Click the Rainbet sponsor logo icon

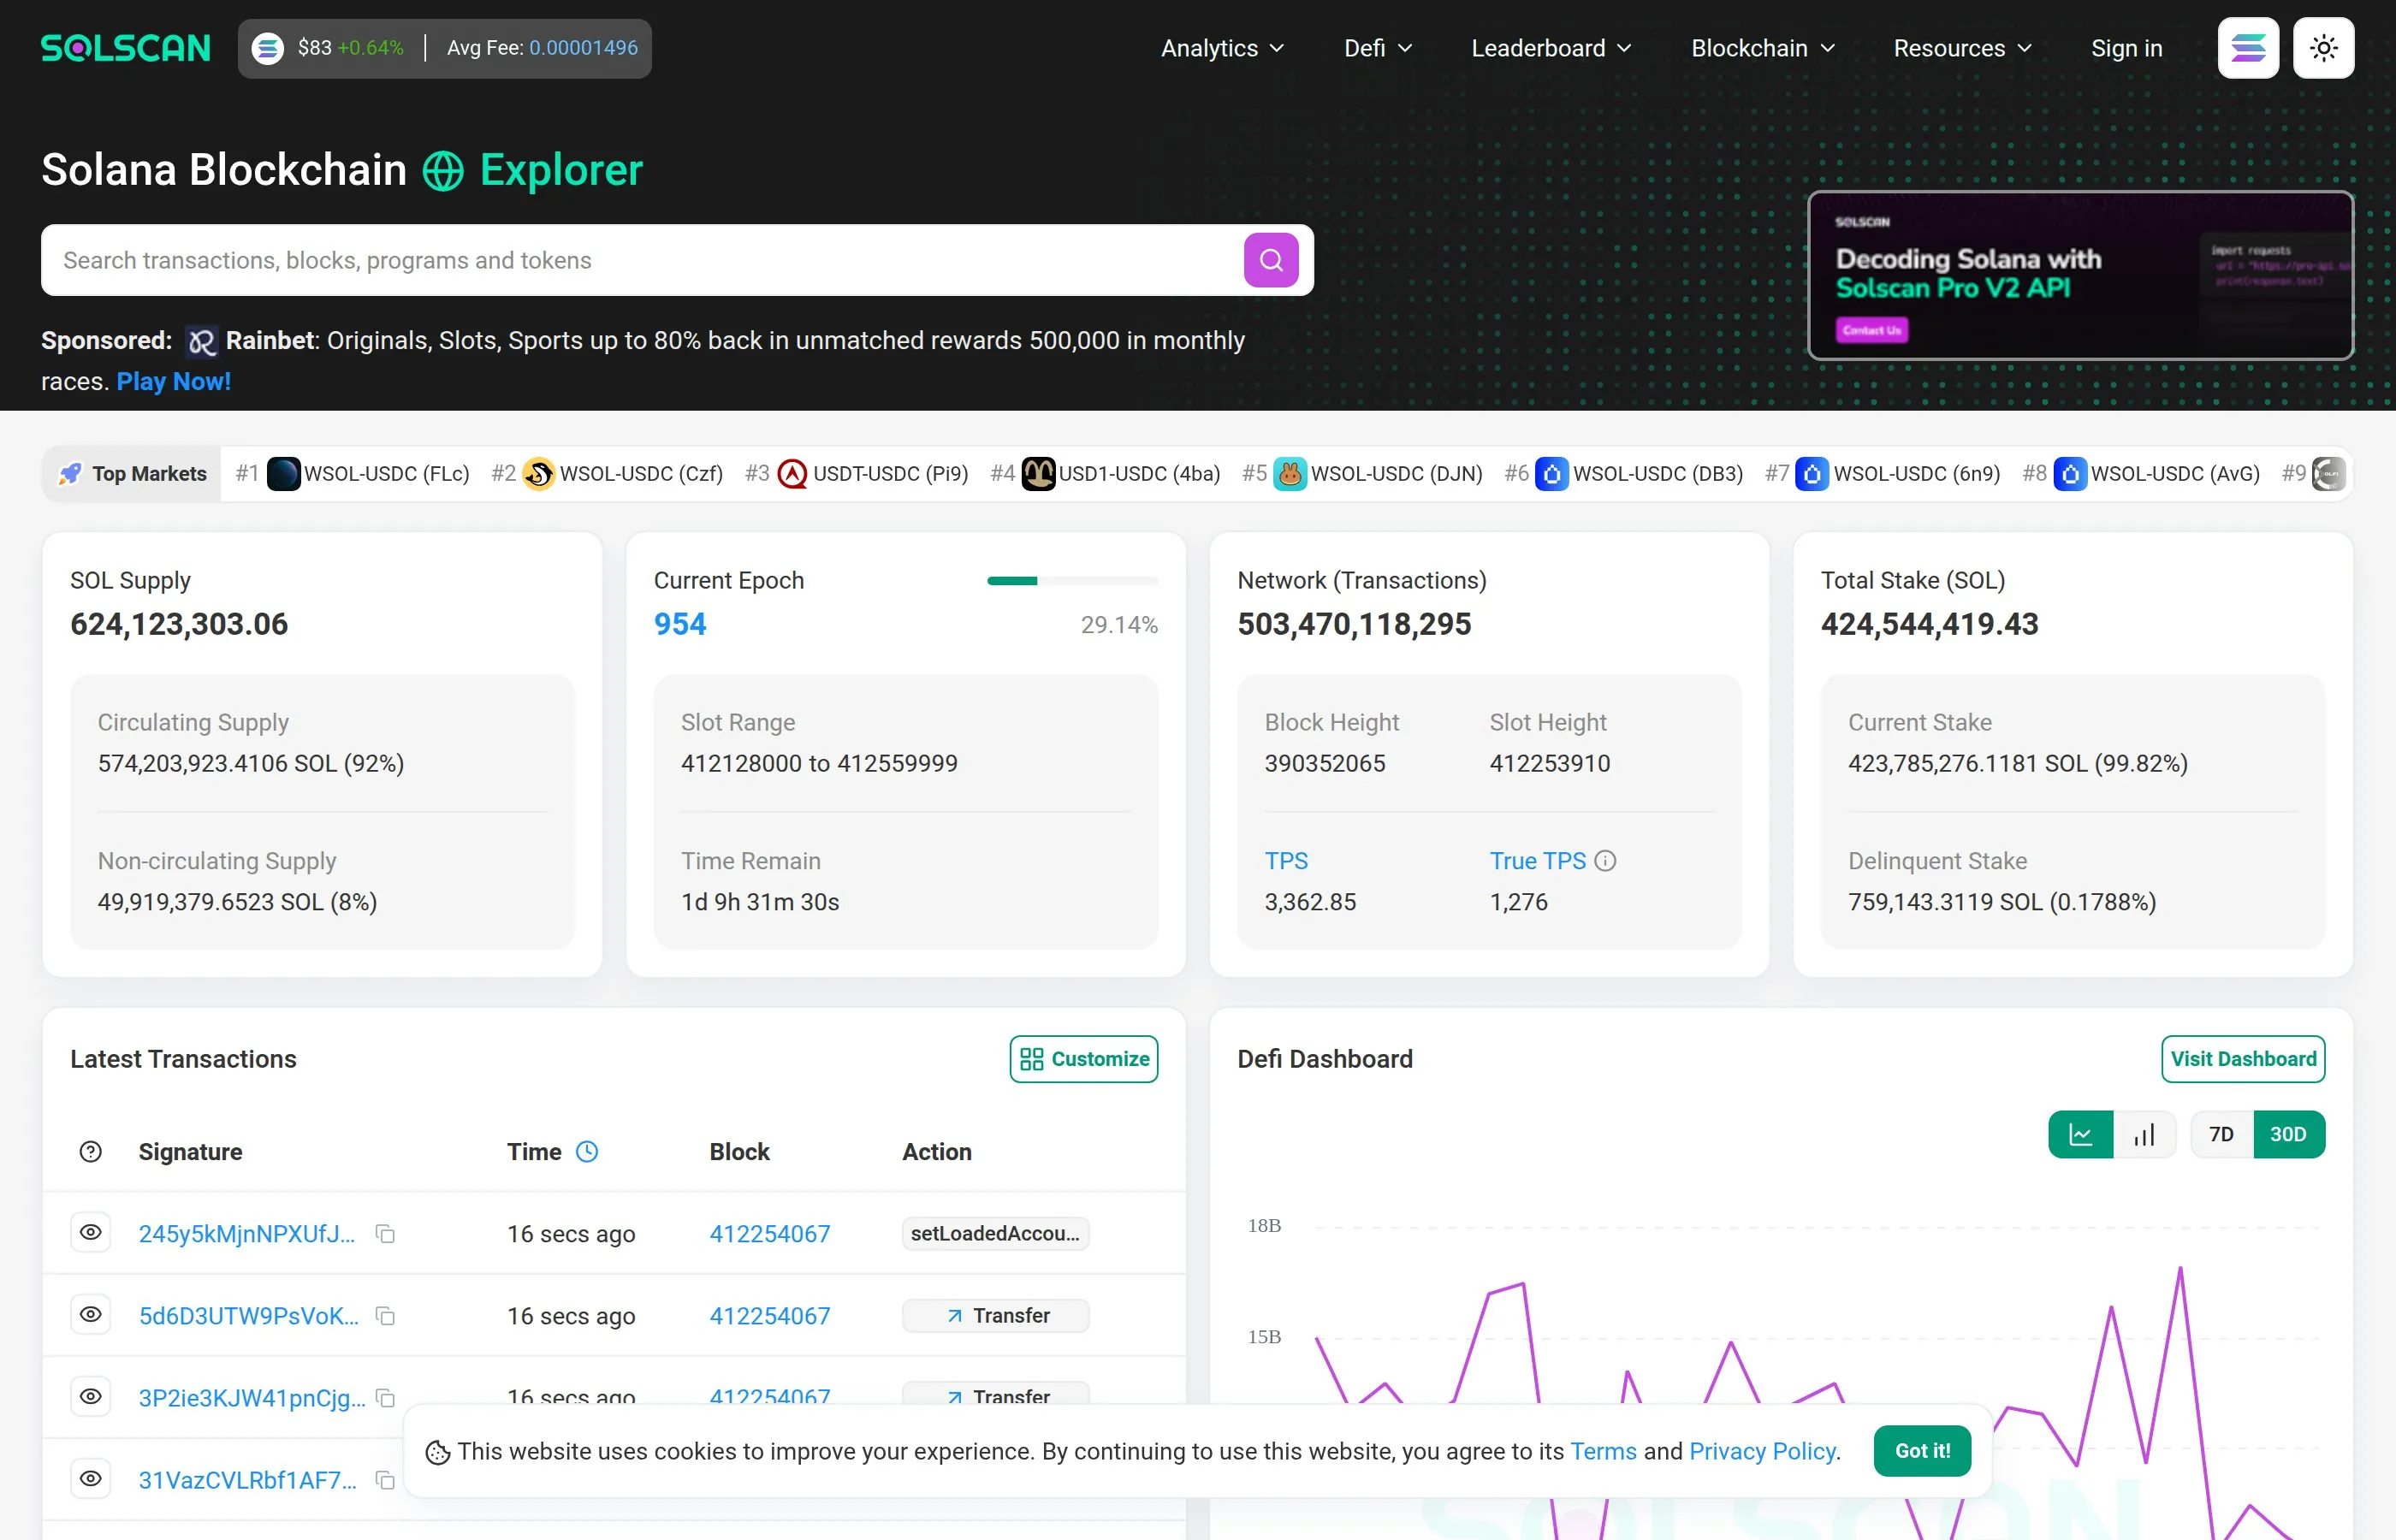point(201,342)
